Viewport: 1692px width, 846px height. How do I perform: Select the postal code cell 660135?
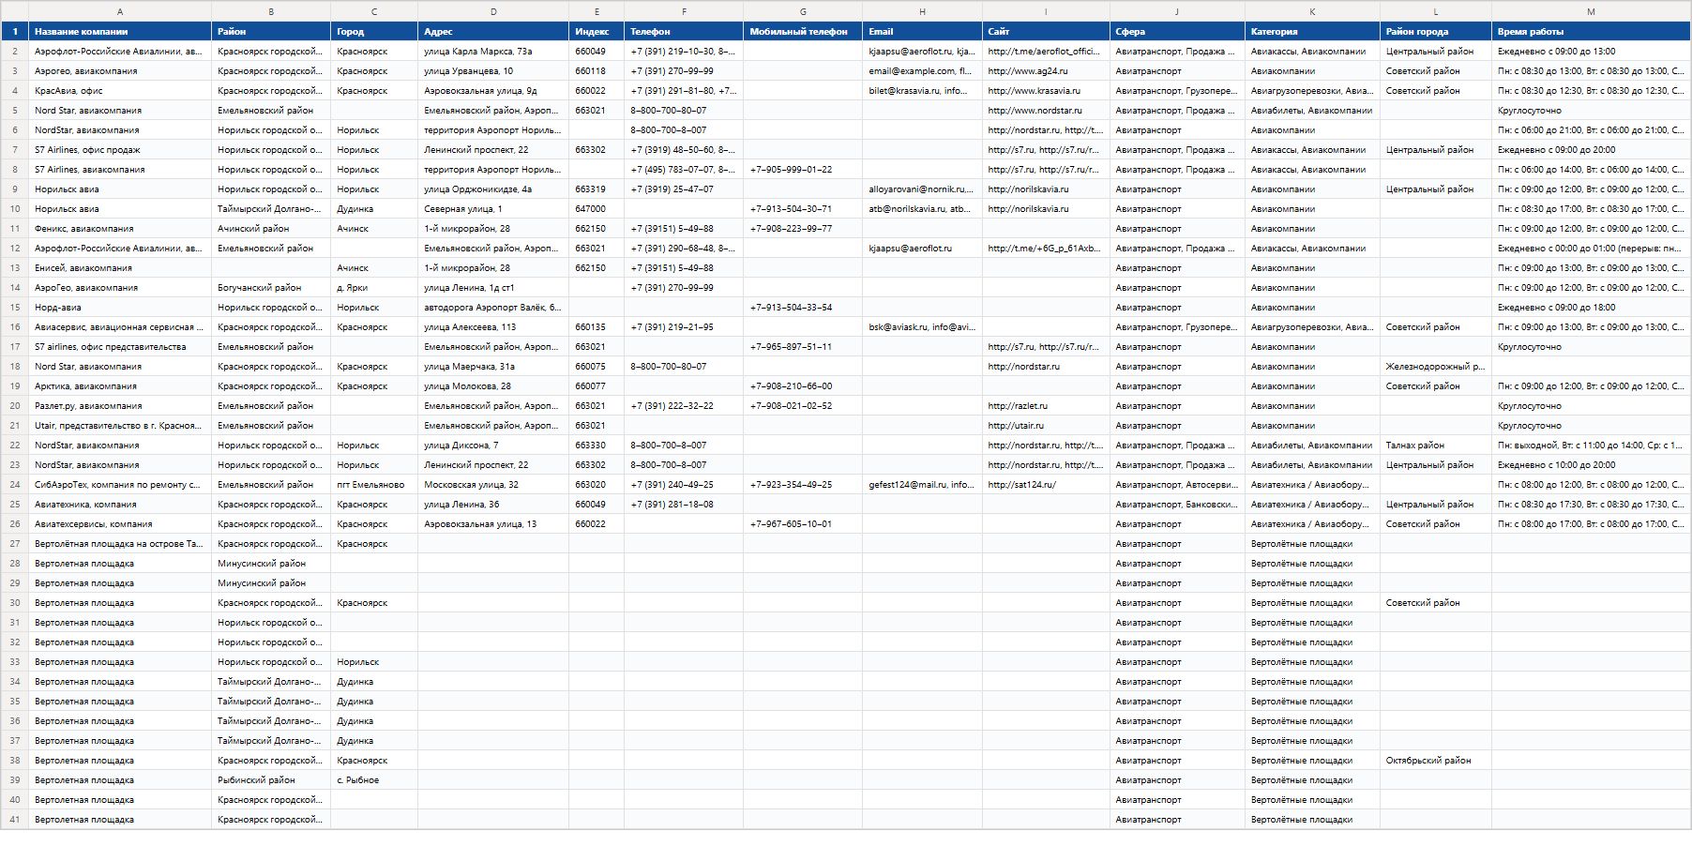[x=597, y=327]
